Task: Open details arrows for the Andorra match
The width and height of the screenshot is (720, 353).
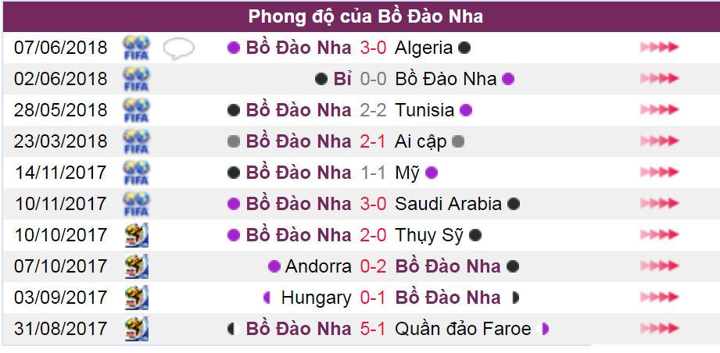Action: click(659, 266)
